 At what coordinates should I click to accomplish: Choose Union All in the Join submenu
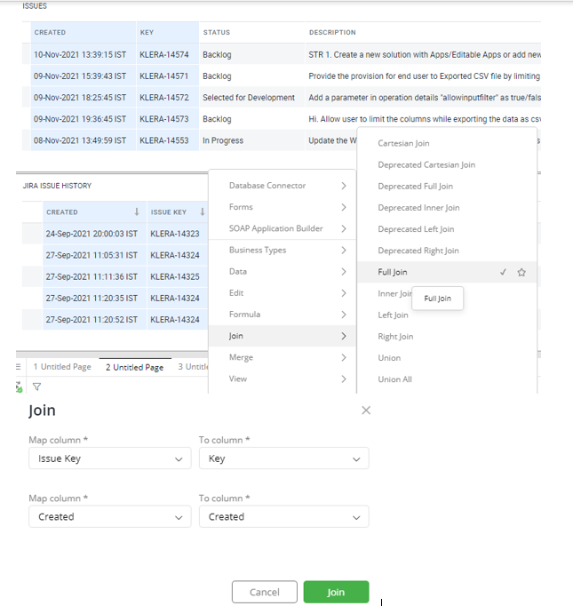394,379
